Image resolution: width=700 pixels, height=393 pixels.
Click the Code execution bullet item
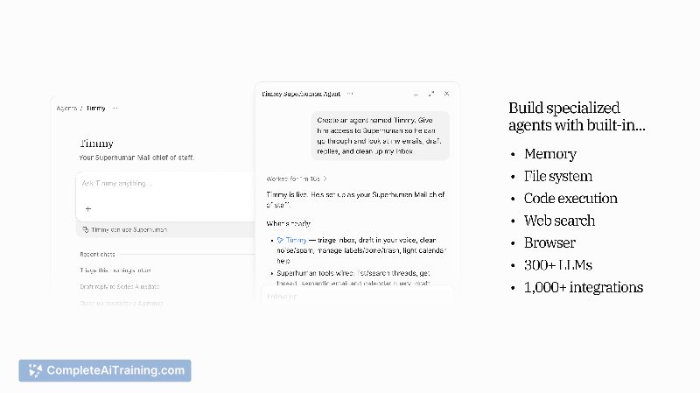570,199
